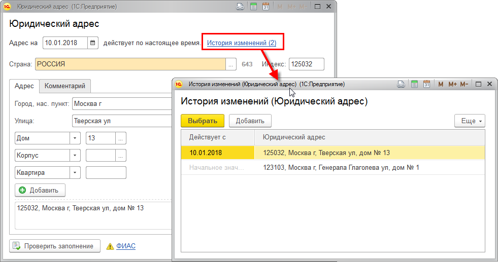Open the date picker beside 10.01.2018

coord(93,43)
